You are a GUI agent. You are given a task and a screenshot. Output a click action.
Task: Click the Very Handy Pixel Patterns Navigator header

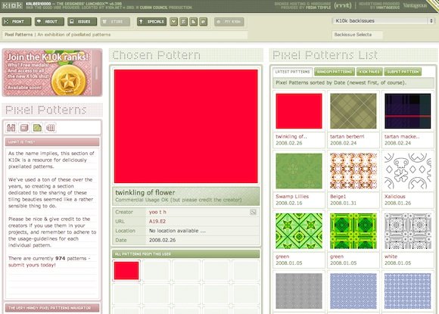pos(52,308)
